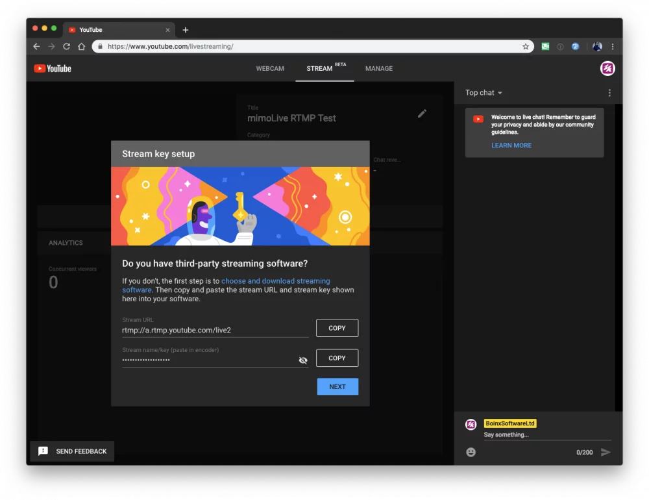649x500 pixels.
Task: Click the Say something chat input
Action: click(547, 434)
